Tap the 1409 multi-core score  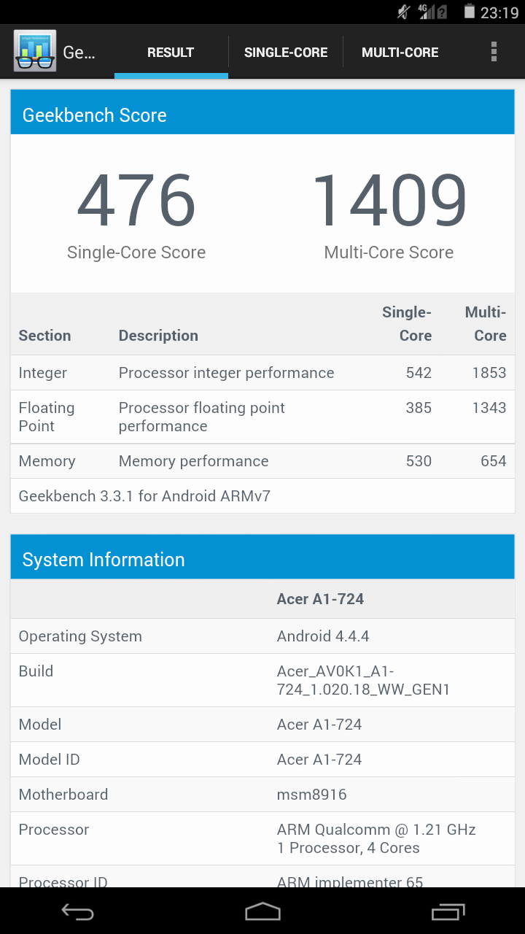tap(389, 200)
